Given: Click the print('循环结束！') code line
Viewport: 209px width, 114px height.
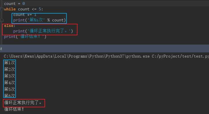Looking at the screenshot, I should pyautogui.click(x=25, y=36).
